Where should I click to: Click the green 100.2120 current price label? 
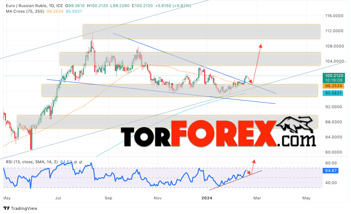pos(334,76)
